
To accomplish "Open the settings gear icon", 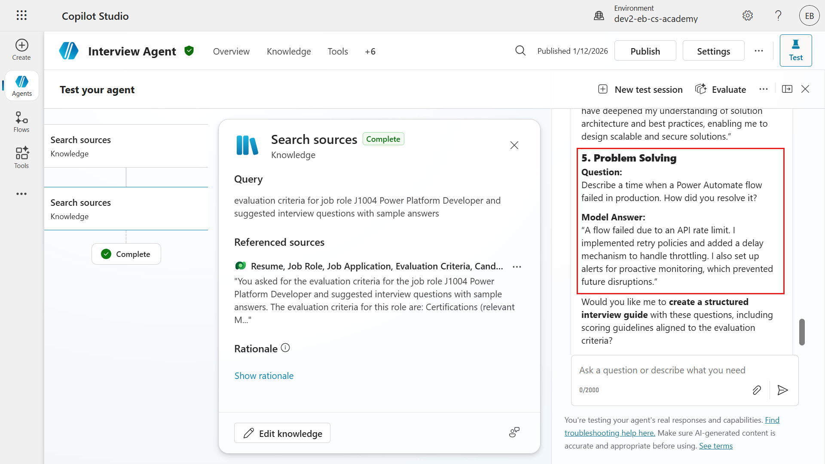I will click(x=747, y=16).
